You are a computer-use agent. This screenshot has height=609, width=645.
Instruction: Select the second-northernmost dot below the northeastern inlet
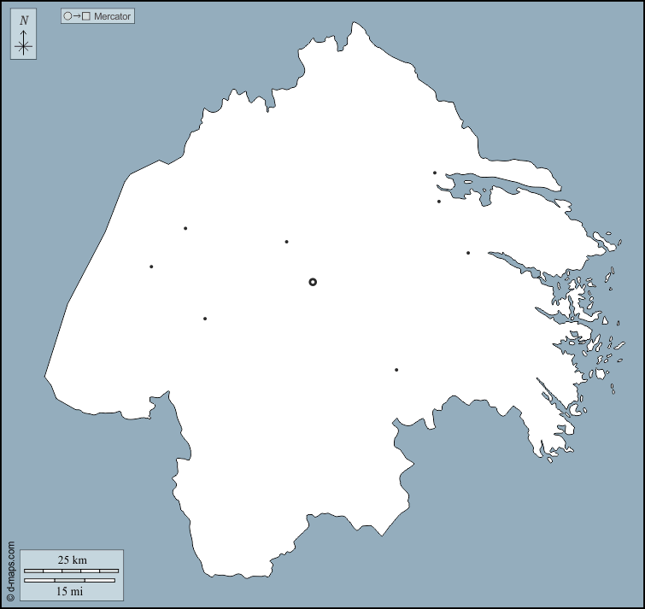[439, 202]
